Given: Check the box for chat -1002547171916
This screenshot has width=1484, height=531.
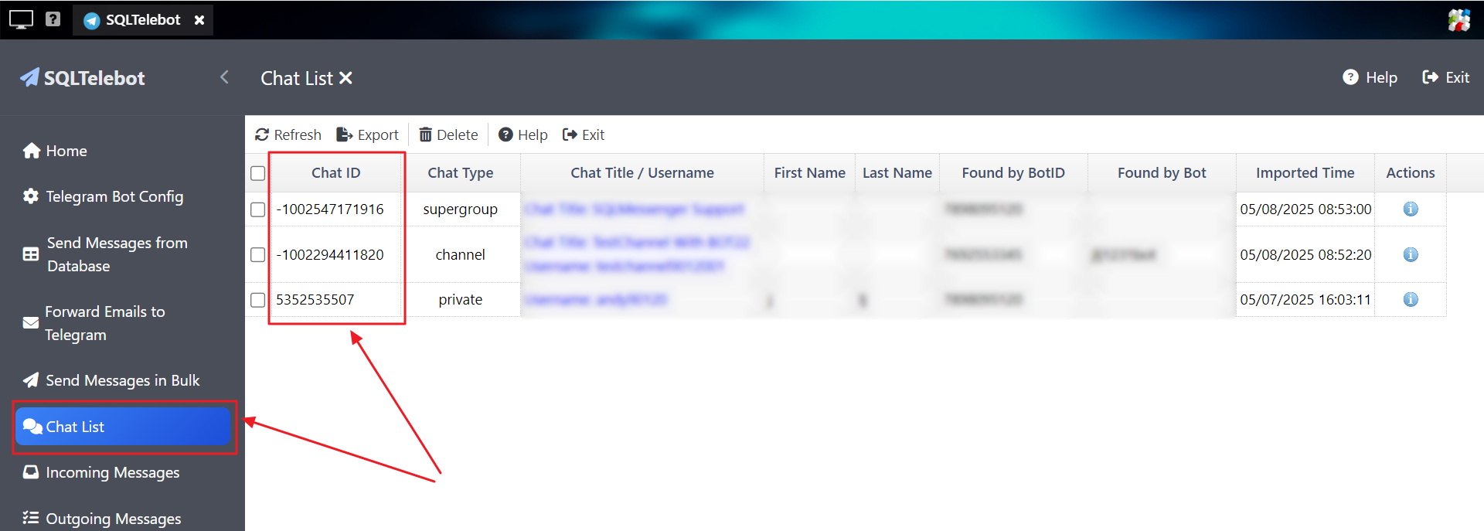Looking at the screenshot, I should pos(258,210).
